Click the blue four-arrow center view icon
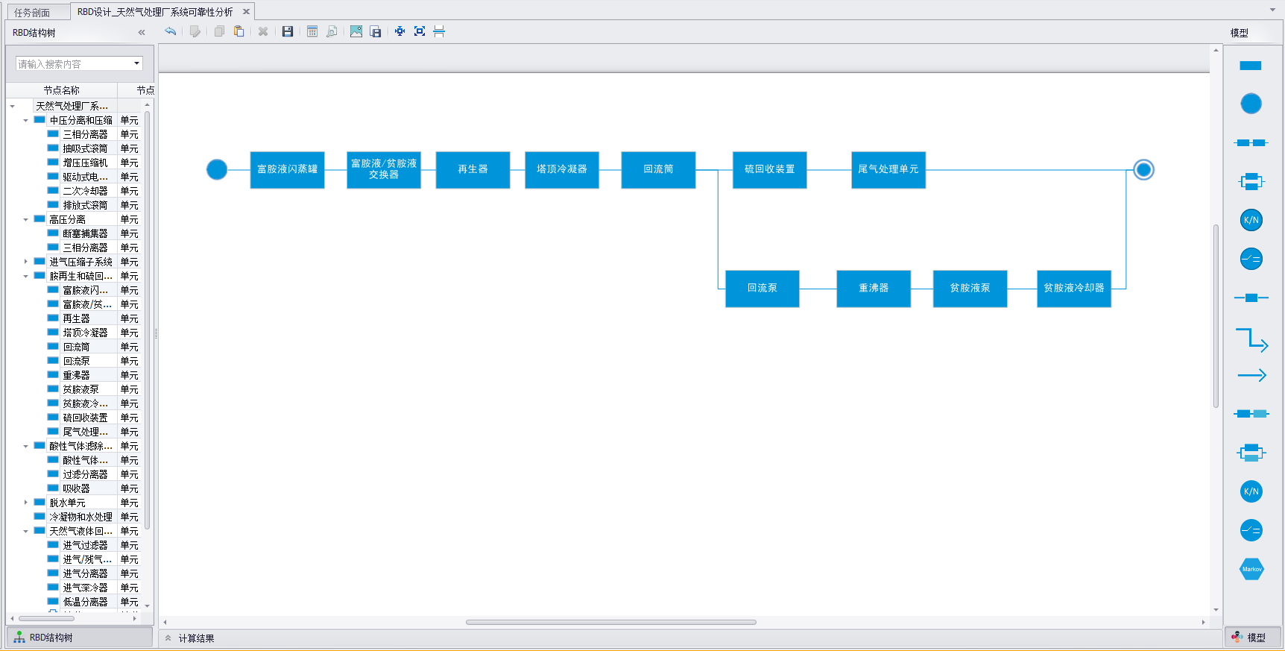 [400, 31]
